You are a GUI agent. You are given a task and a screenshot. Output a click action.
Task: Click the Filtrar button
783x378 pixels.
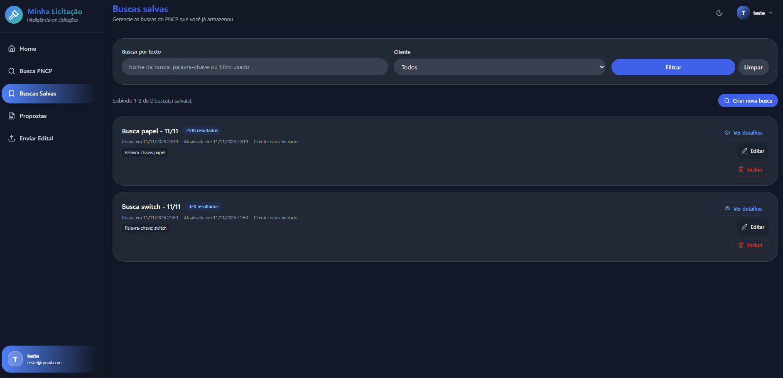coord(673,67)
